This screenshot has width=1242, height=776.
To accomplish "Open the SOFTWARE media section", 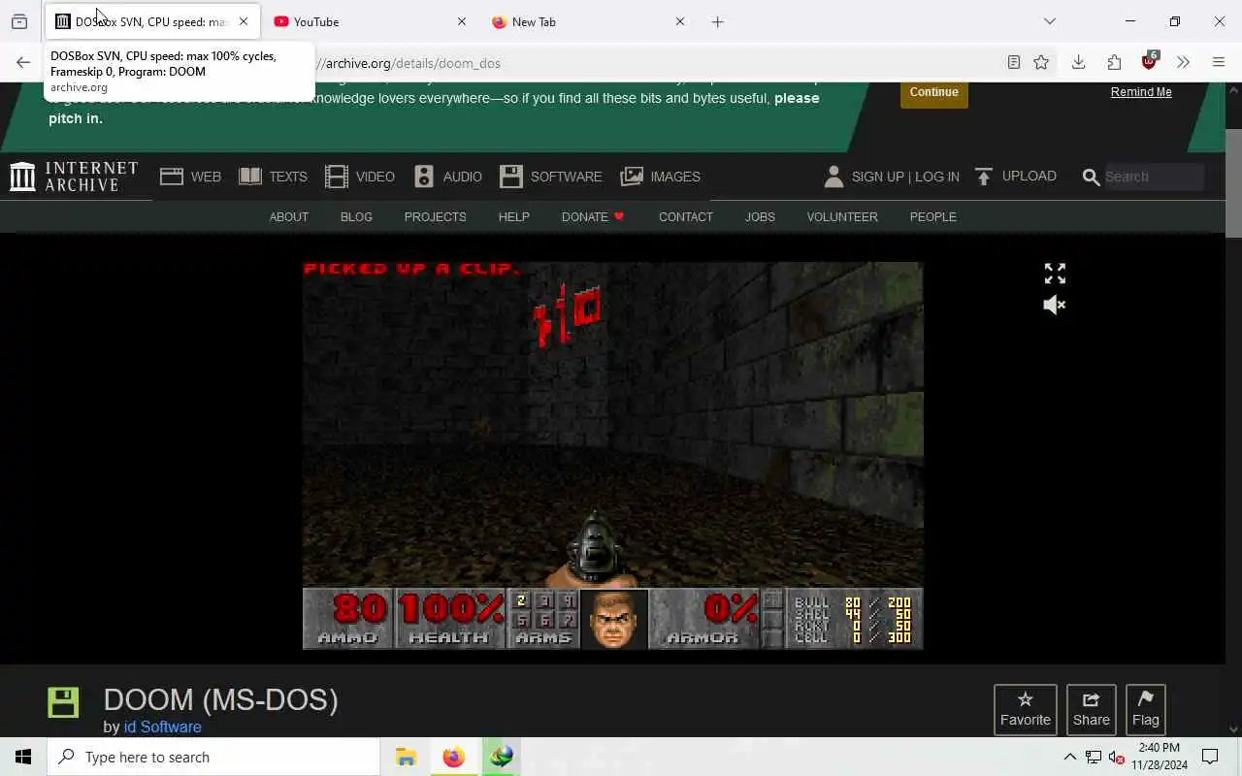I will (x=551, y=177).
